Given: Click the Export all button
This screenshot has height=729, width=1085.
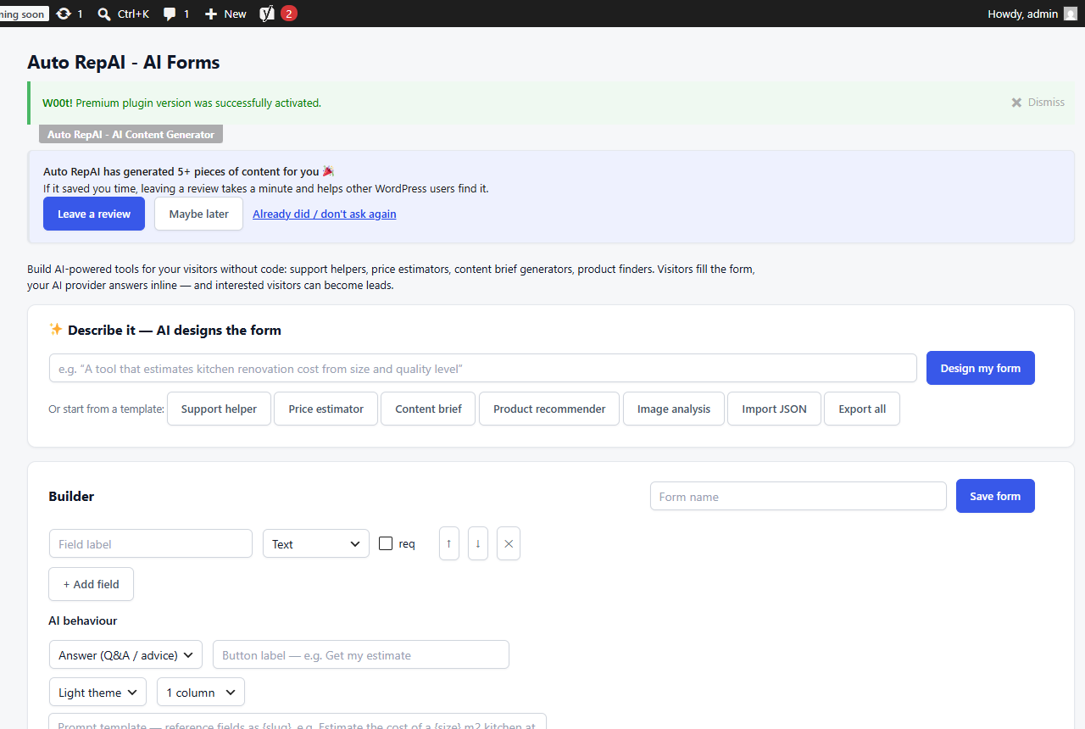Looking at the screenshot, I should coord(862,409).
